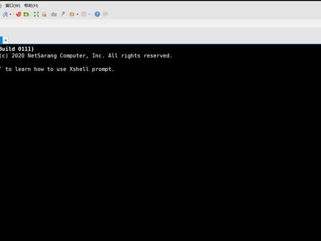This screenshot has height=241, width=321.
Task: Click the font settings icon
Action: pos(5,14)
